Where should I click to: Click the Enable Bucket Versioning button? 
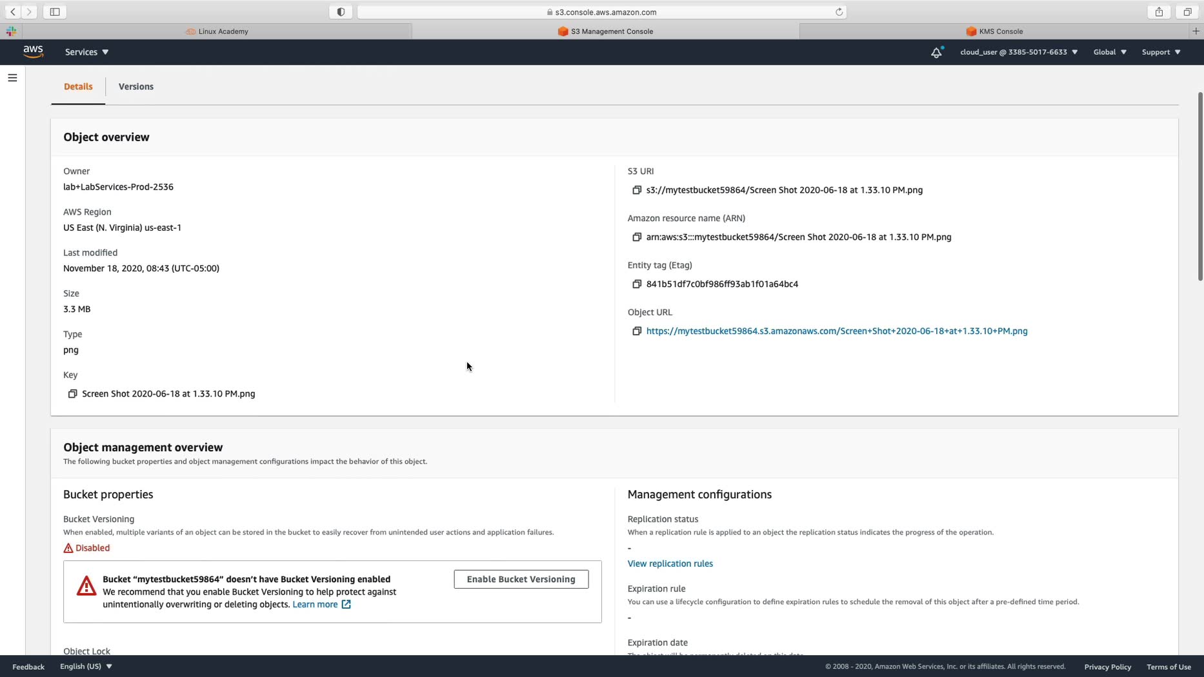[x=521, y=579]
